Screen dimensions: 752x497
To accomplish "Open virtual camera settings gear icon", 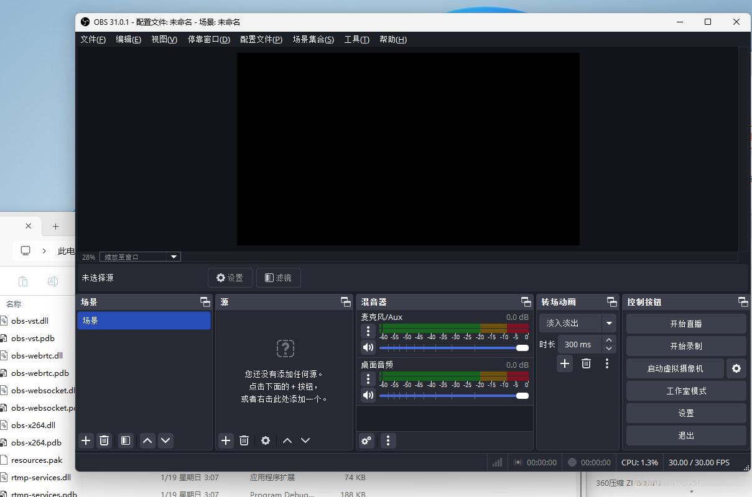I will coord(736,368).
